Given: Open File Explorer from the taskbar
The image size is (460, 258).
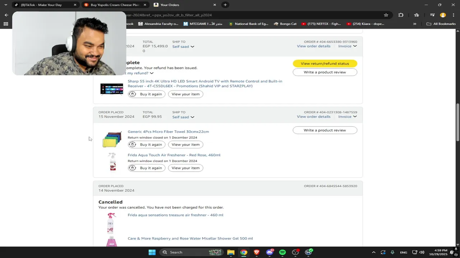Looking at the screenshot, I should 231,252.
